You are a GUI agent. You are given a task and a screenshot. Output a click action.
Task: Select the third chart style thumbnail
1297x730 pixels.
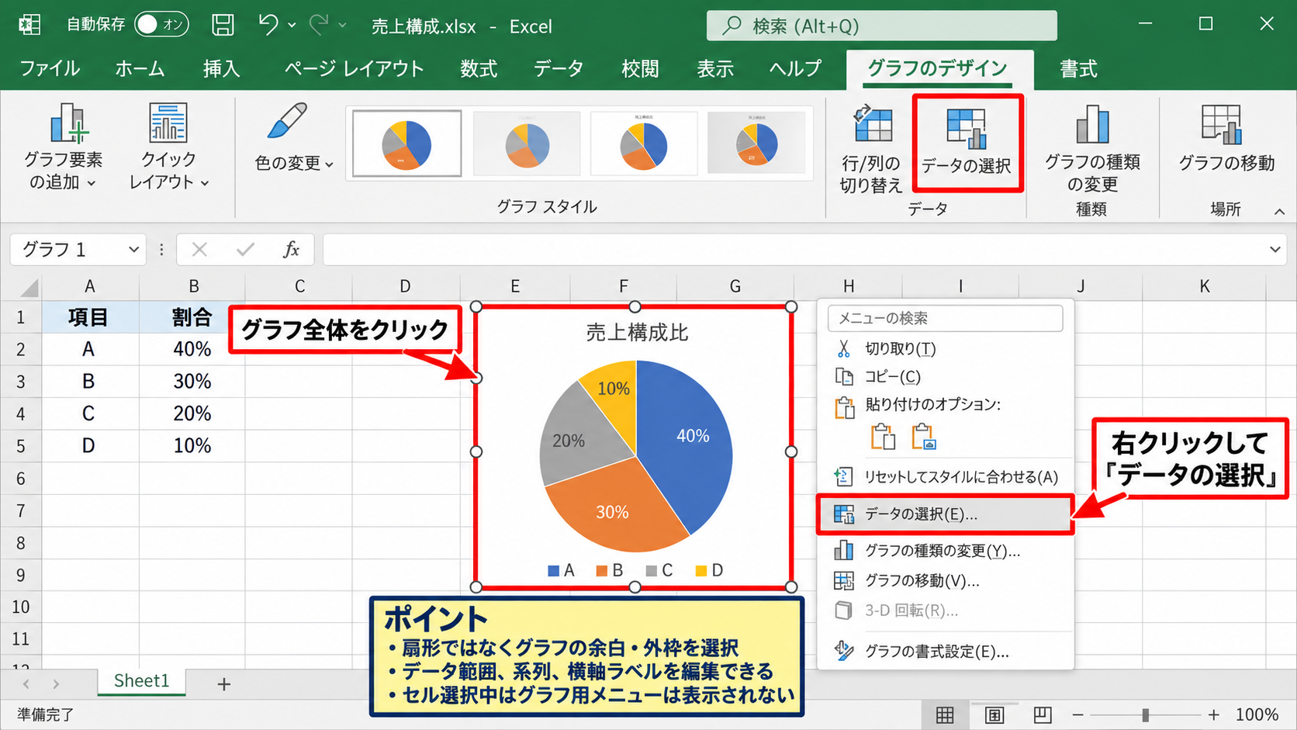coord(643,144)
